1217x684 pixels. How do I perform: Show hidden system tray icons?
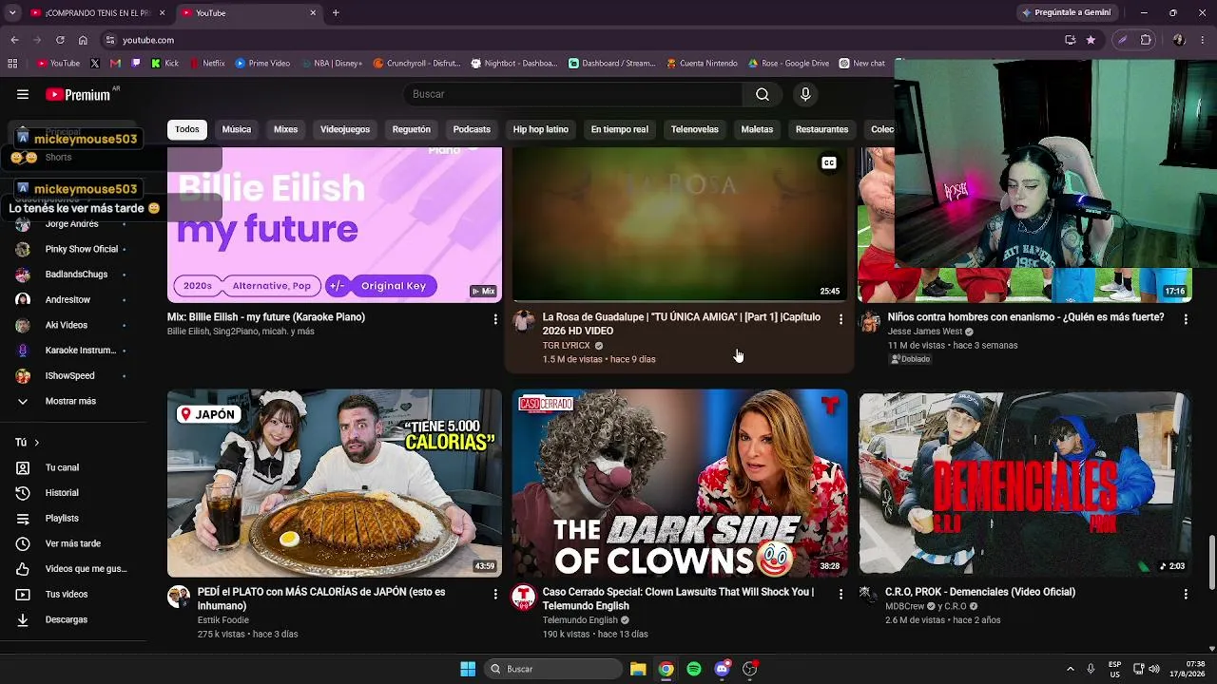pos(1070,669)
